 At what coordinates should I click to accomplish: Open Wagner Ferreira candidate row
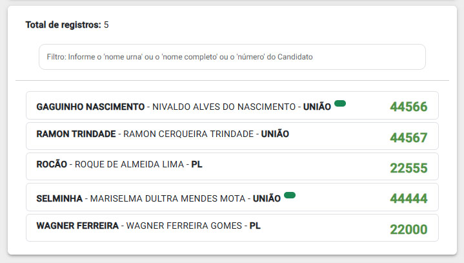232,227
